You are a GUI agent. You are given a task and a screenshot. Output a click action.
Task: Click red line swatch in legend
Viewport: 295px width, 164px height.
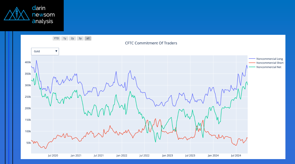[x=252, y=63]
